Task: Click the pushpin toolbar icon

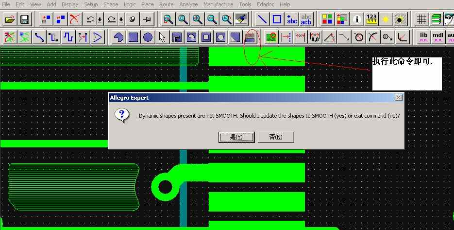Action: click(x=147, y=19)
